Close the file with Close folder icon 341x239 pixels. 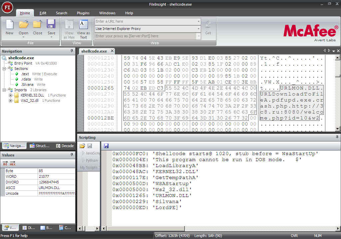[x=37, y=27]
